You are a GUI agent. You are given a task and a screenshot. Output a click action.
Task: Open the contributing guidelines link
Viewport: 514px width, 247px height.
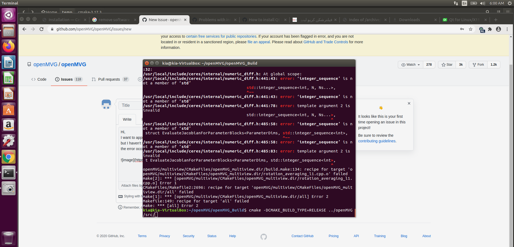point(377,141)
